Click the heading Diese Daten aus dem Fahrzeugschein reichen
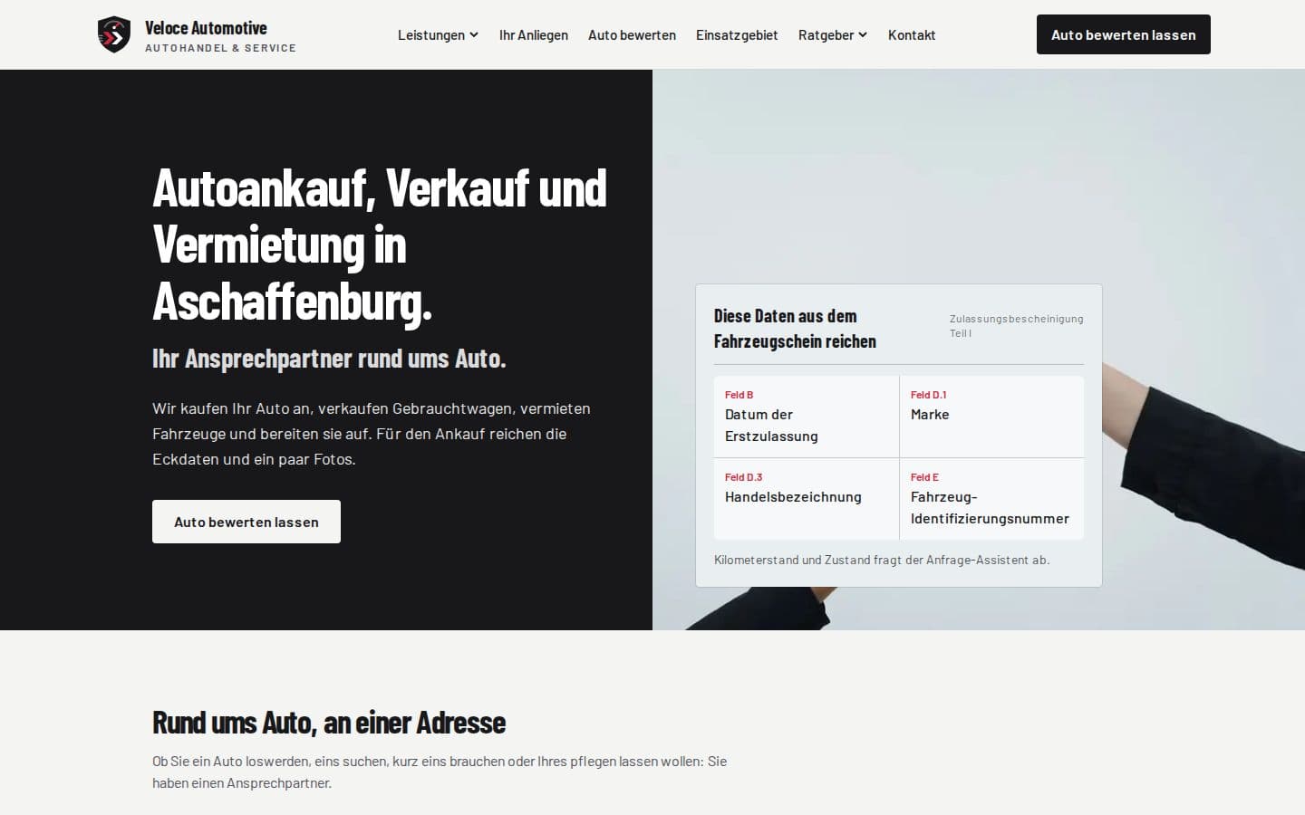1305x815 pixels. coord(795,329)
